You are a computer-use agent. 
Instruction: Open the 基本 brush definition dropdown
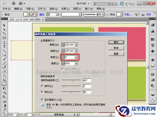click(x=103, y=14)
